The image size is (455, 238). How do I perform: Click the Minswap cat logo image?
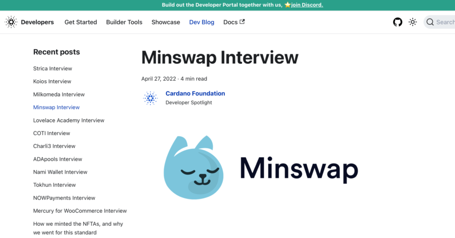click(x=194, y=167)
